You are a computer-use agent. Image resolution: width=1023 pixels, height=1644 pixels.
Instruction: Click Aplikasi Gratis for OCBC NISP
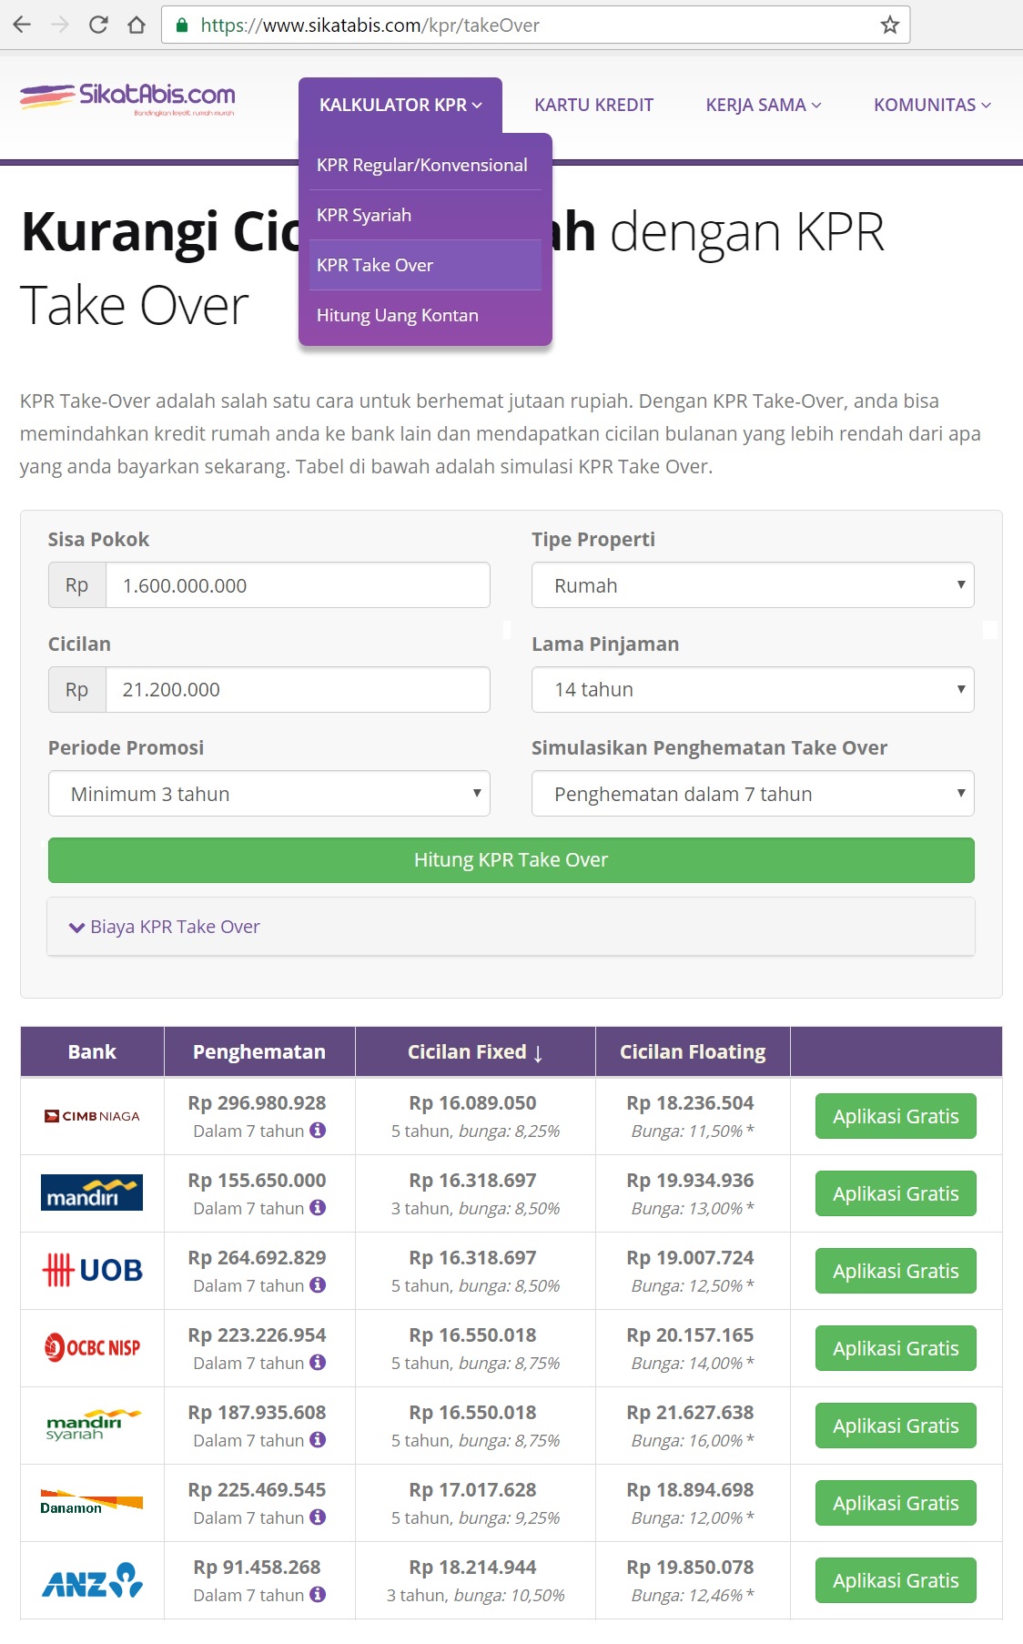pos(896,1348)
